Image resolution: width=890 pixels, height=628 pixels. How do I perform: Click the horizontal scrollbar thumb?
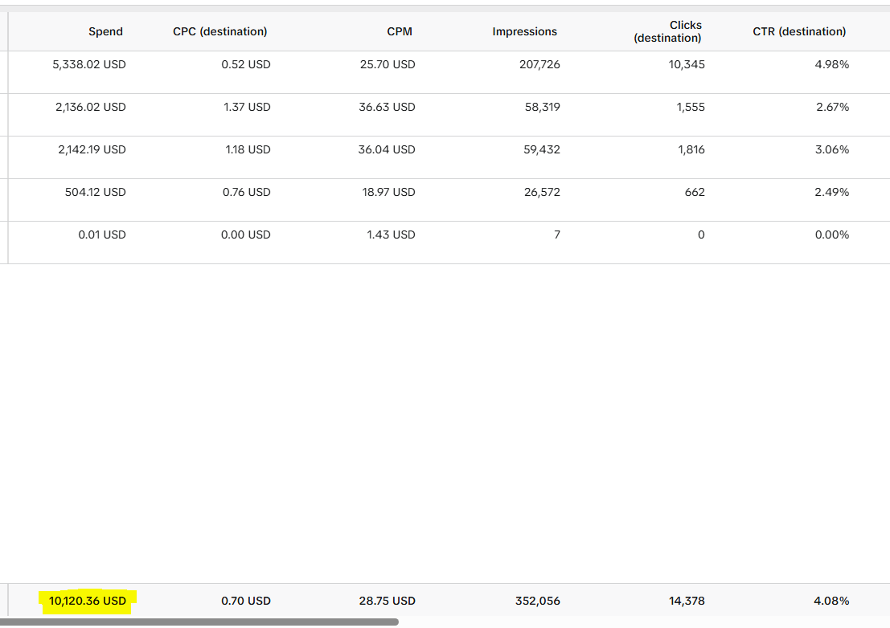pos(199,622)
